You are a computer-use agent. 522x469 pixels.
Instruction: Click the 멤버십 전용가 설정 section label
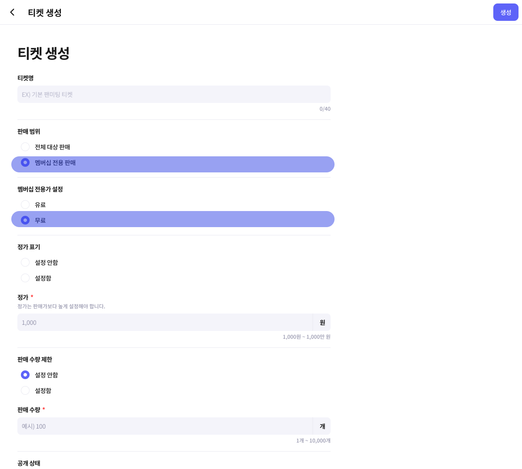(x=40, y=189)
